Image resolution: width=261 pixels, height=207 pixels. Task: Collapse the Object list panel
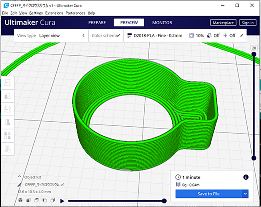[x=20, y=177]
